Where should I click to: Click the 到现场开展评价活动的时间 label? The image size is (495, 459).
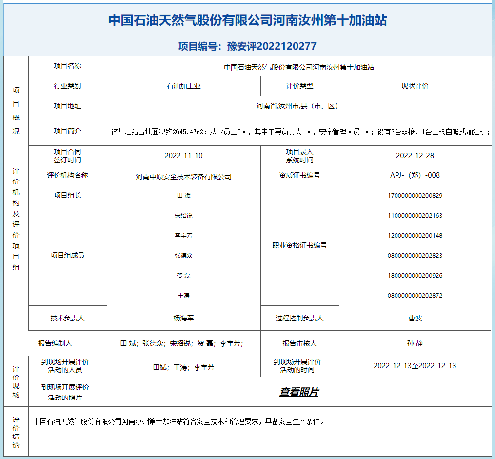pos(297,366)
